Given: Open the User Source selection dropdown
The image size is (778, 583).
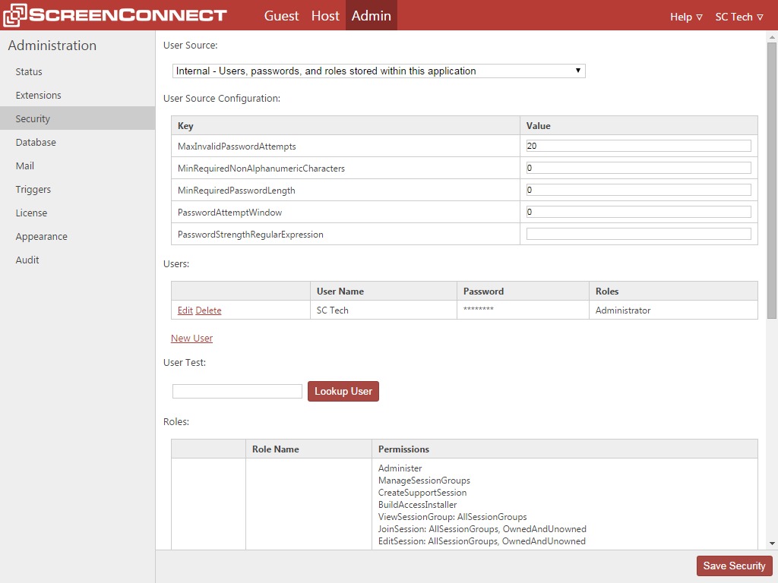Looking at the screenshot, I should click(x=378, y=71).
